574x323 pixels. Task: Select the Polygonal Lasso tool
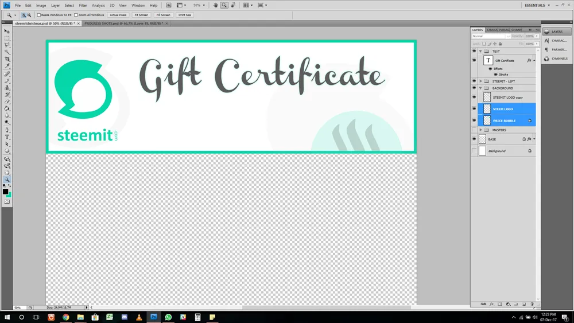[x=7, y=45]
